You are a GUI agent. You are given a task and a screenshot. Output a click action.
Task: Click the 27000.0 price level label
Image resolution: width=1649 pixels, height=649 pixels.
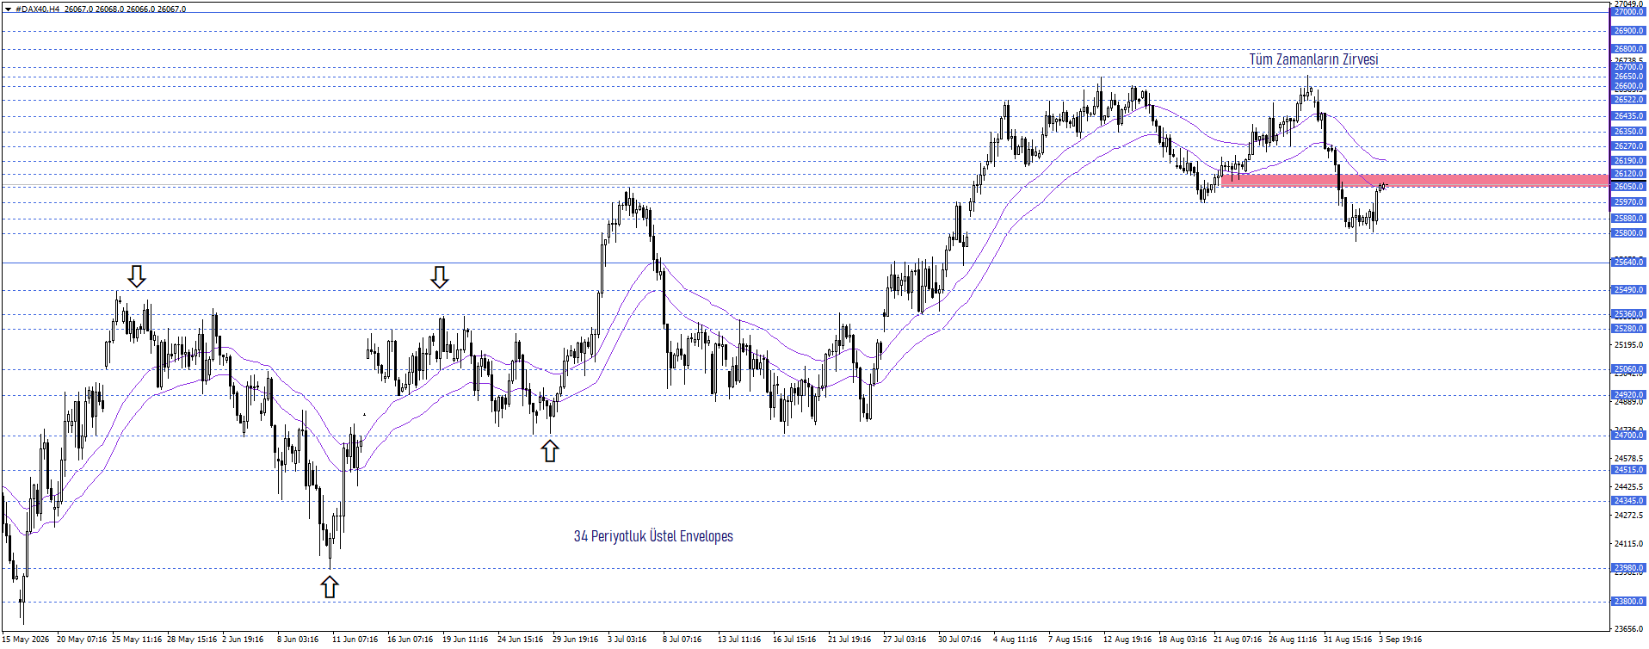1628,12
